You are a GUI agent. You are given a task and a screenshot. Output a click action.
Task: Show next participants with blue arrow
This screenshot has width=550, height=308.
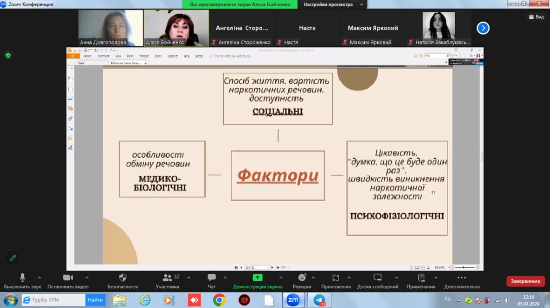coord(483,28)
